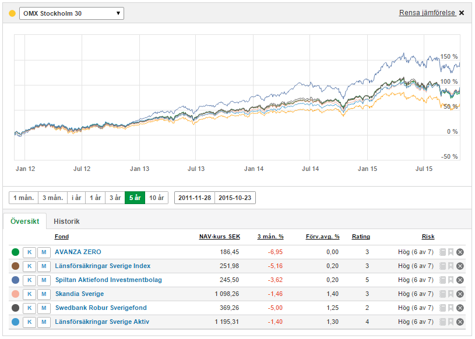Viewport: 475px width, 339px height.
Task: Switch chart range to 10 år
Action: 156,198
